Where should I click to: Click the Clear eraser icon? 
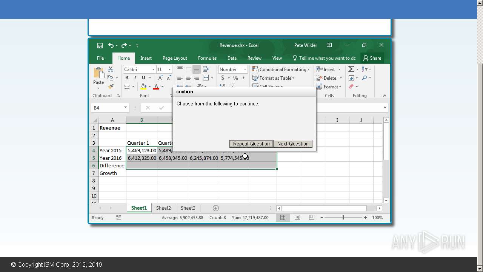point(351,87)
